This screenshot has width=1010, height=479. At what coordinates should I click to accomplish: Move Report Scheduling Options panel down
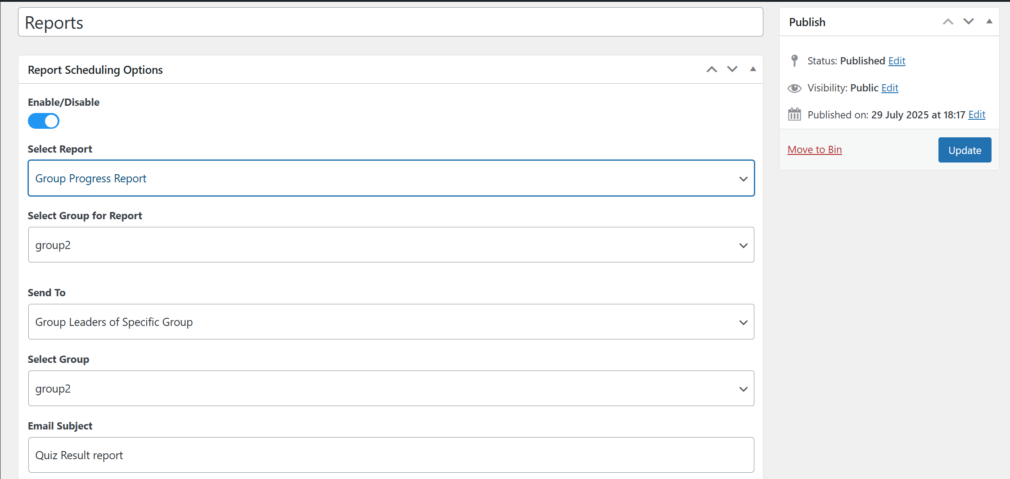[732, 69]
